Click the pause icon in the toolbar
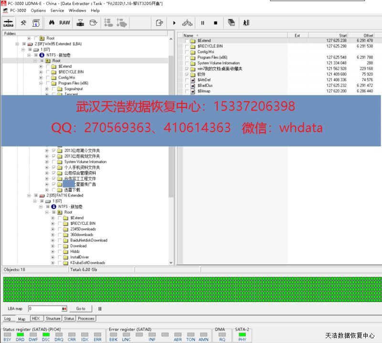Viewport: 382px width, 343px height. (x=202, y=22)
